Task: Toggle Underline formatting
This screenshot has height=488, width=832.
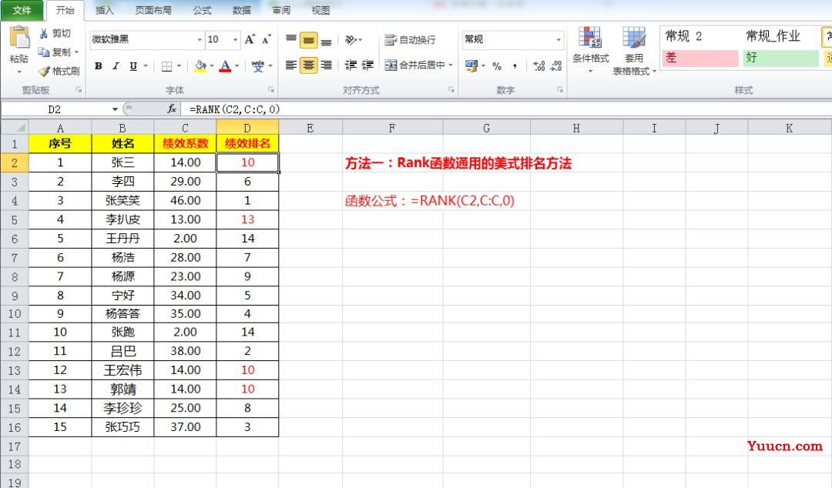Action: 133,65
